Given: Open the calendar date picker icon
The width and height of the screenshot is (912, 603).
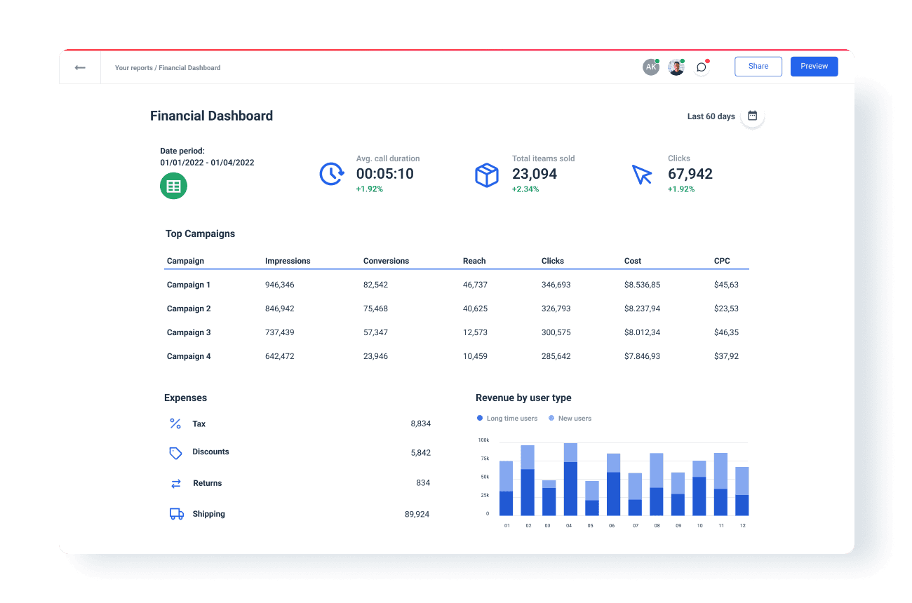Looking at the screenshot, I should 752,116.
